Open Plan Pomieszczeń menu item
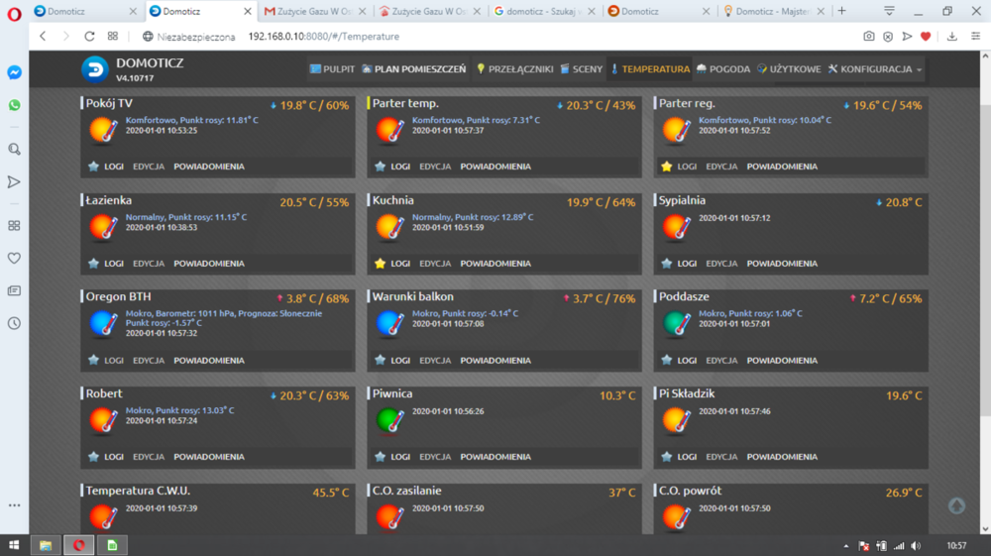Viewport: 991px width, 556px height. [x=413, y=68]
